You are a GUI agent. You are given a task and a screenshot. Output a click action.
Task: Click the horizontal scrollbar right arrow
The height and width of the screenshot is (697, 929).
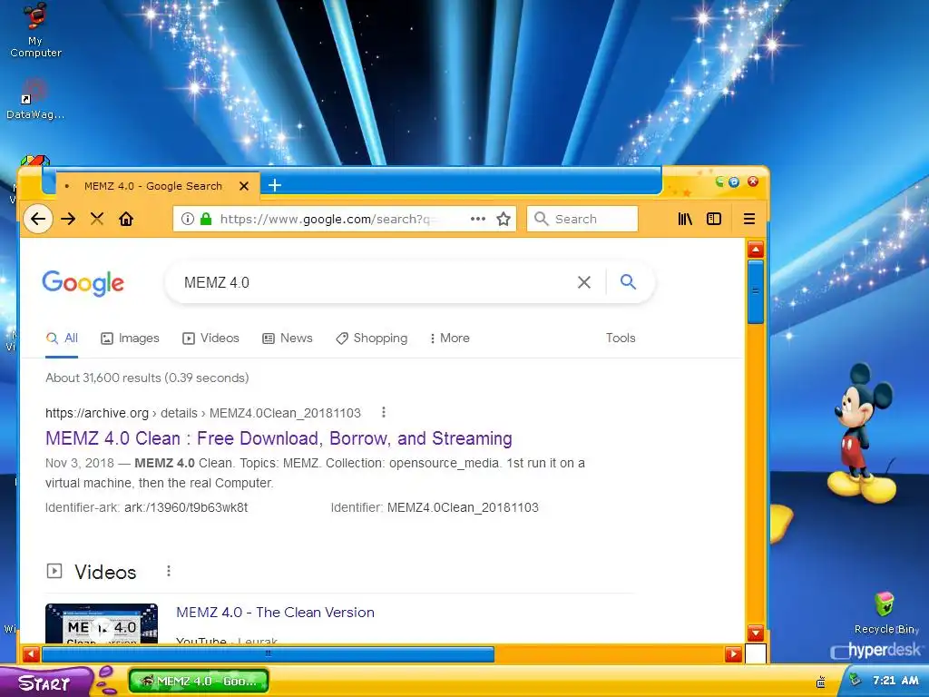[733, 654]
